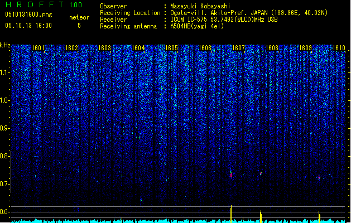
Task: Click the kHz axis unit label
Action: pos(5,45)
